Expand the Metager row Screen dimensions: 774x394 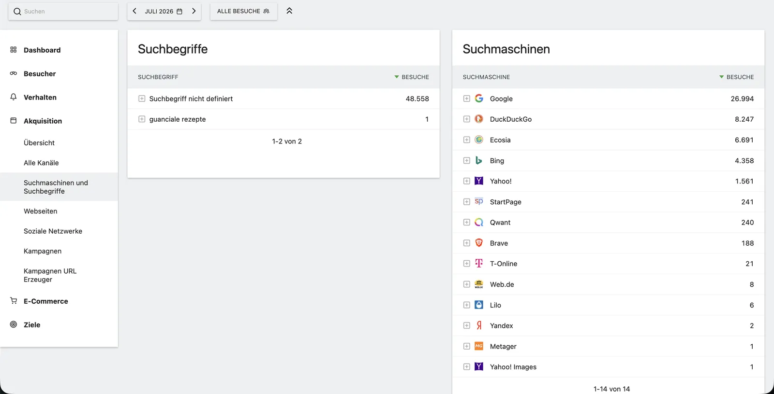tap(466, 346)
